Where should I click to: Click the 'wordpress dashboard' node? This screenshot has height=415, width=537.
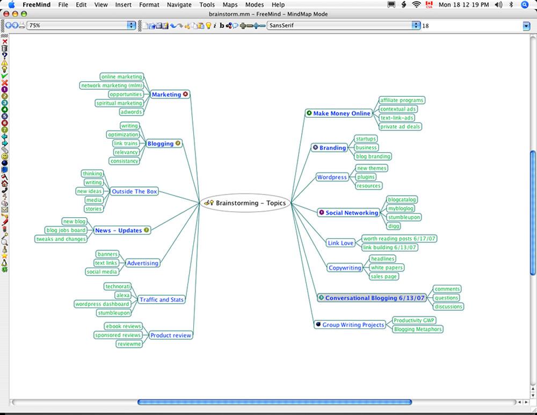[x=102, y=304]
